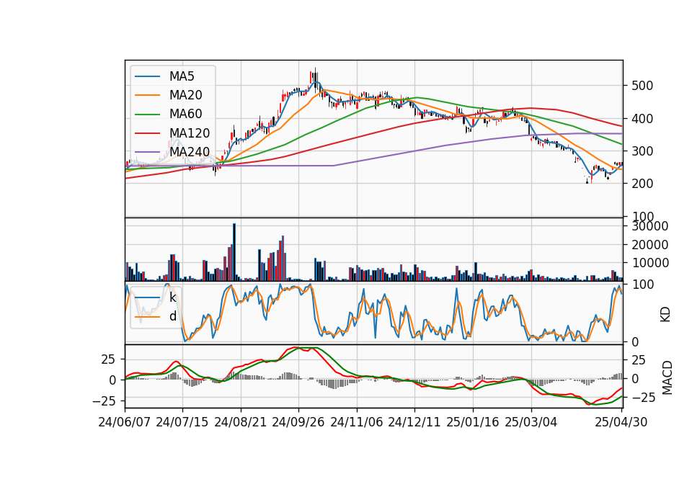
Task: Click the 200 price axis label
Action: (x=642, y=184)
